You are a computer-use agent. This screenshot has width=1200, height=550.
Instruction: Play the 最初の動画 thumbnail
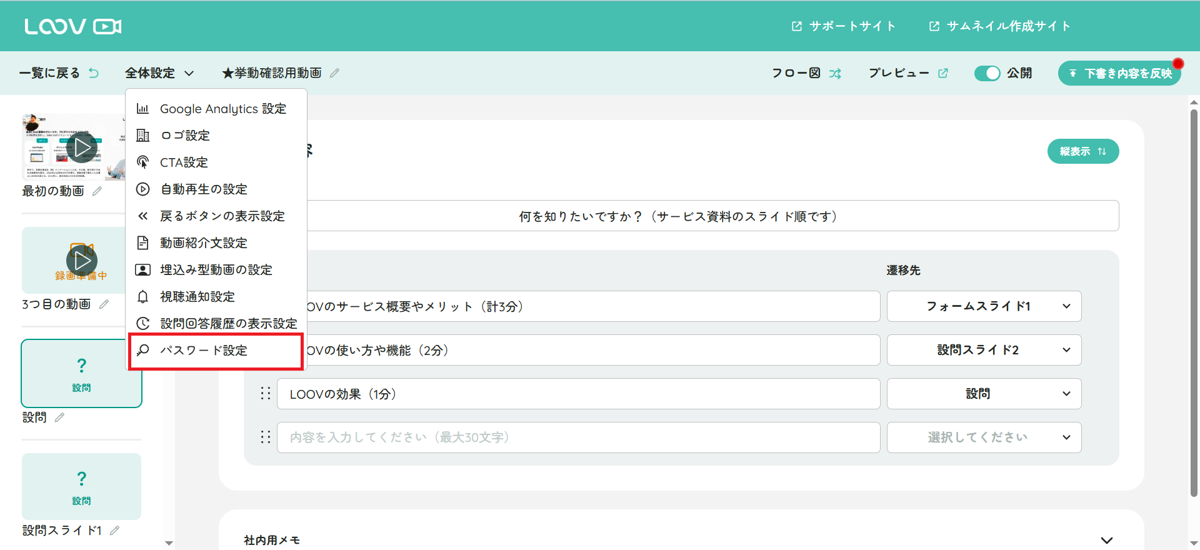point(81,148)
